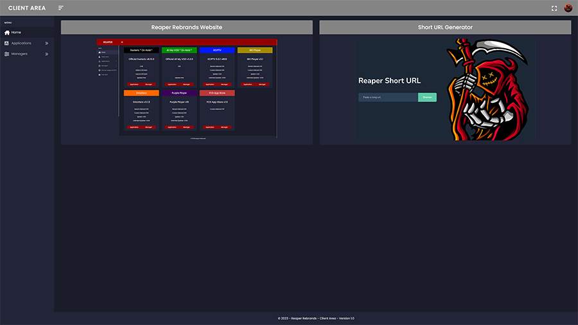Open the user avatar profile menu
The image size is (578, 325).
pyautogui.click(x=568, y=8)
